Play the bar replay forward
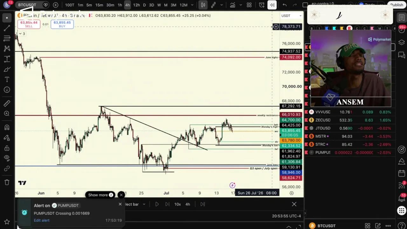 coord(157,204)
